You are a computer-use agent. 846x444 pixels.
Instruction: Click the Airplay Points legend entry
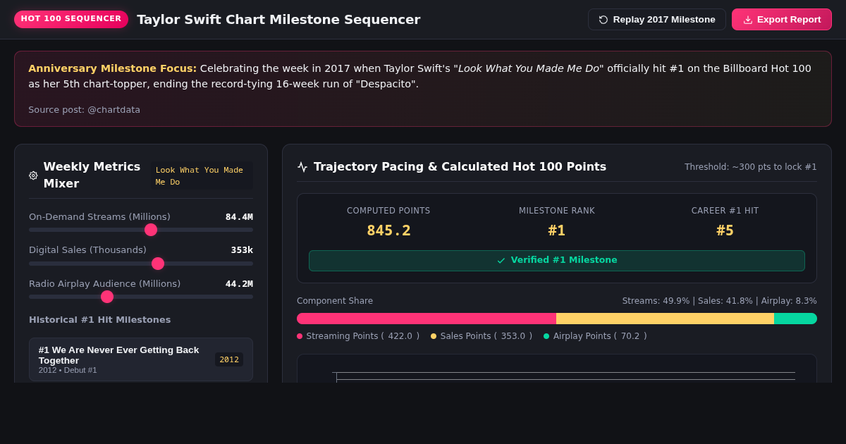coord(595,336)
